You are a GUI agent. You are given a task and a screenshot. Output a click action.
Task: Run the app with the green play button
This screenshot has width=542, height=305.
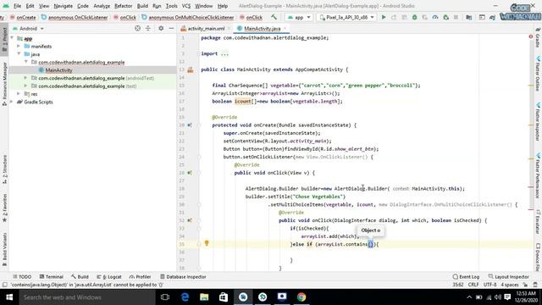tap(384, 17)
